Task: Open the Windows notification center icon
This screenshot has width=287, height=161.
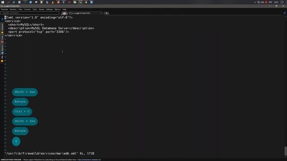Action: [x=282, y=2]
